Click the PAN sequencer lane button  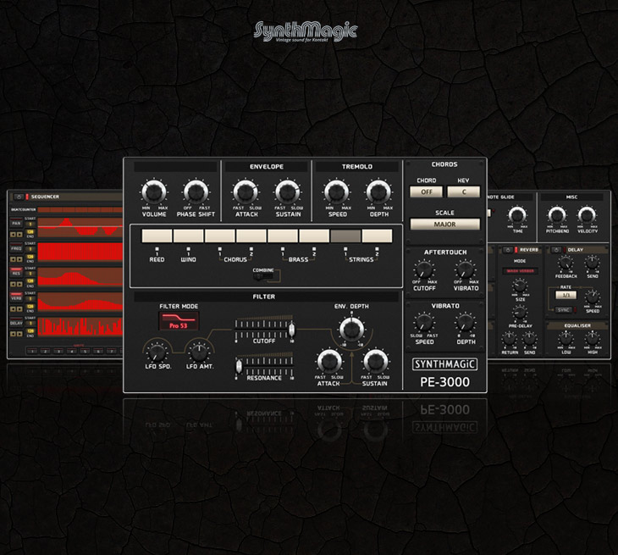point(16,223)
